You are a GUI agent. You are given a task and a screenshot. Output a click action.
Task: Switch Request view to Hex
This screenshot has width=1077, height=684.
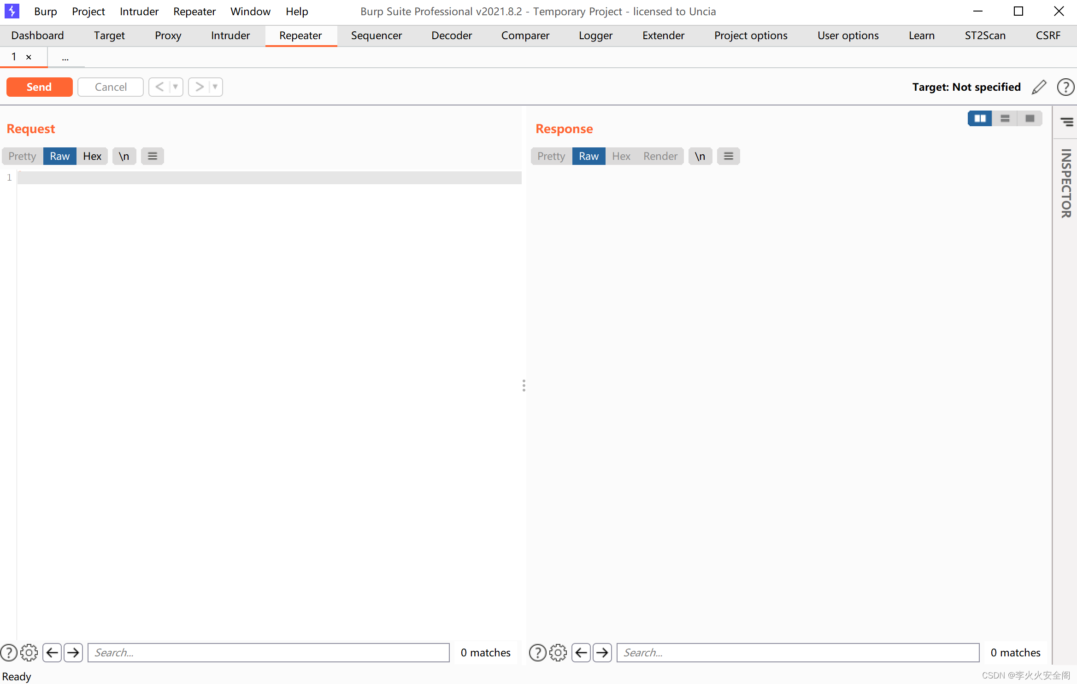pyautogui.click(x=92, y=156)
